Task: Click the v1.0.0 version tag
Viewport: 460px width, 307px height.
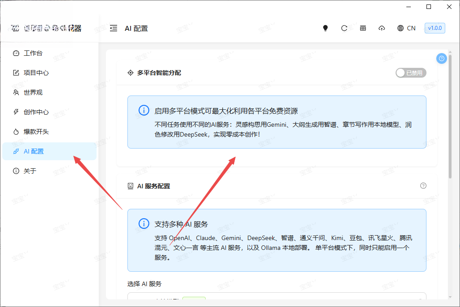Action: pos(435,28)
